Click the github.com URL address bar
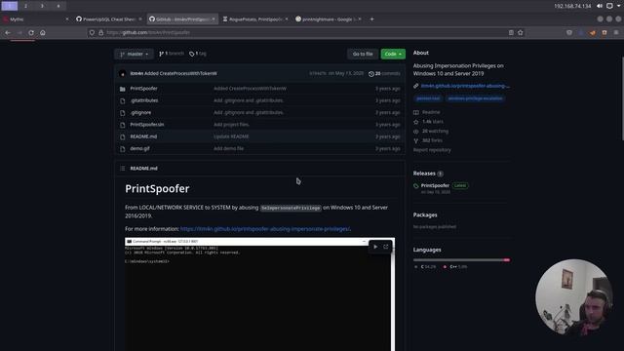The image size is (624, 351). [x=306, y=32]
